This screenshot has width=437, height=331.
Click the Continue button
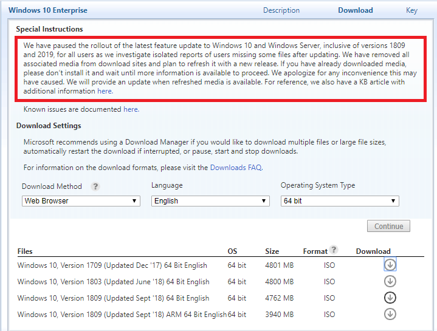pyautogui.click(x=388, y=226)
